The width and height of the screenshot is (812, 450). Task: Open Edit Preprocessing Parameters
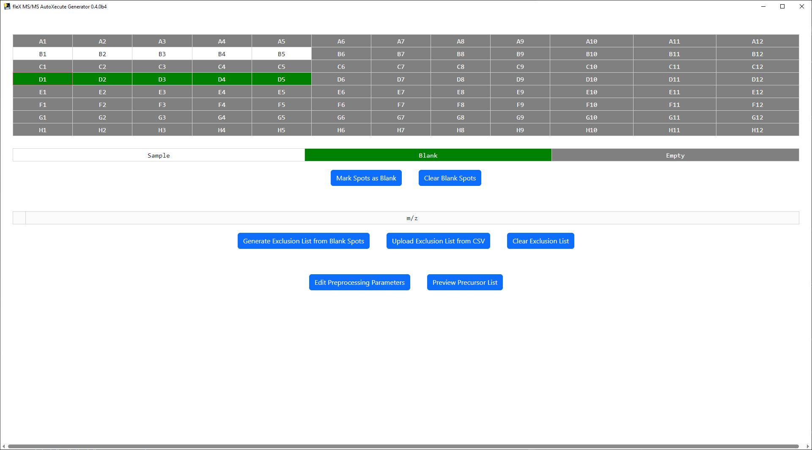click(x=359, y=282)
